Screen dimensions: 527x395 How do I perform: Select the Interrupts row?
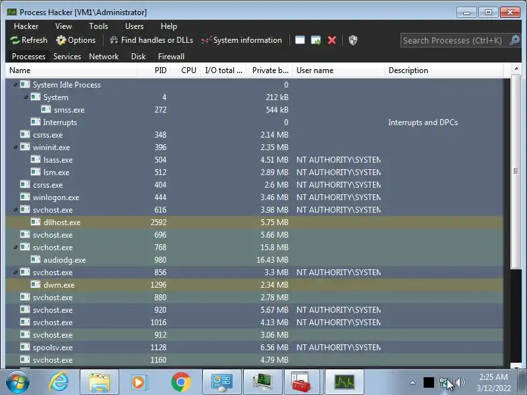pyautogui.click(x=254, y=122)
